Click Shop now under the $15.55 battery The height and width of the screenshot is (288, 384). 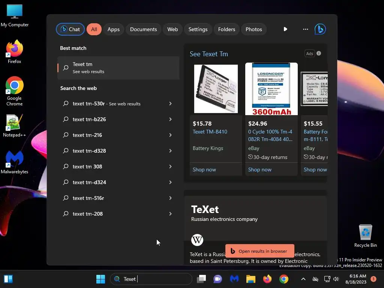315,169
